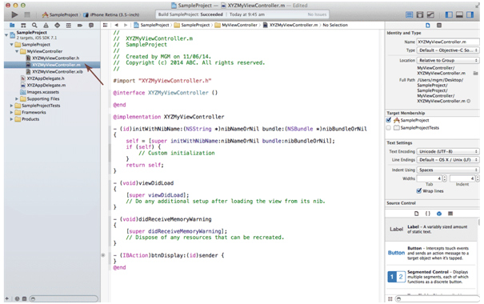The height and width of the screenshot is (304, 484).
Task: Switch to the Version editor
Action: [x=430, y=14]
